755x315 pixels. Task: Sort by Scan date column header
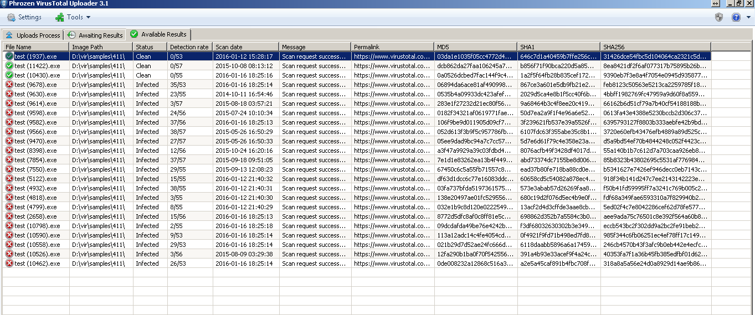(x=246, y=47)
